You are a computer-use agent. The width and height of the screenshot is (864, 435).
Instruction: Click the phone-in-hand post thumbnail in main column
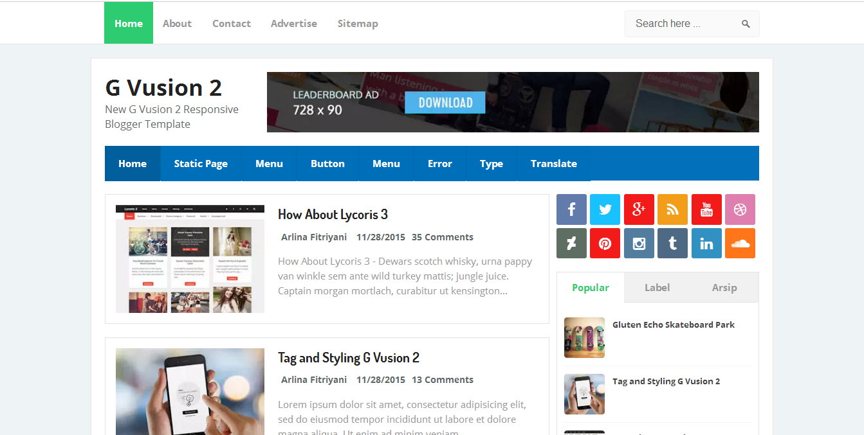point(190,391)
